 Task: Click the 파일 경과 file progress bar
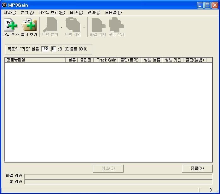[119, 176]
